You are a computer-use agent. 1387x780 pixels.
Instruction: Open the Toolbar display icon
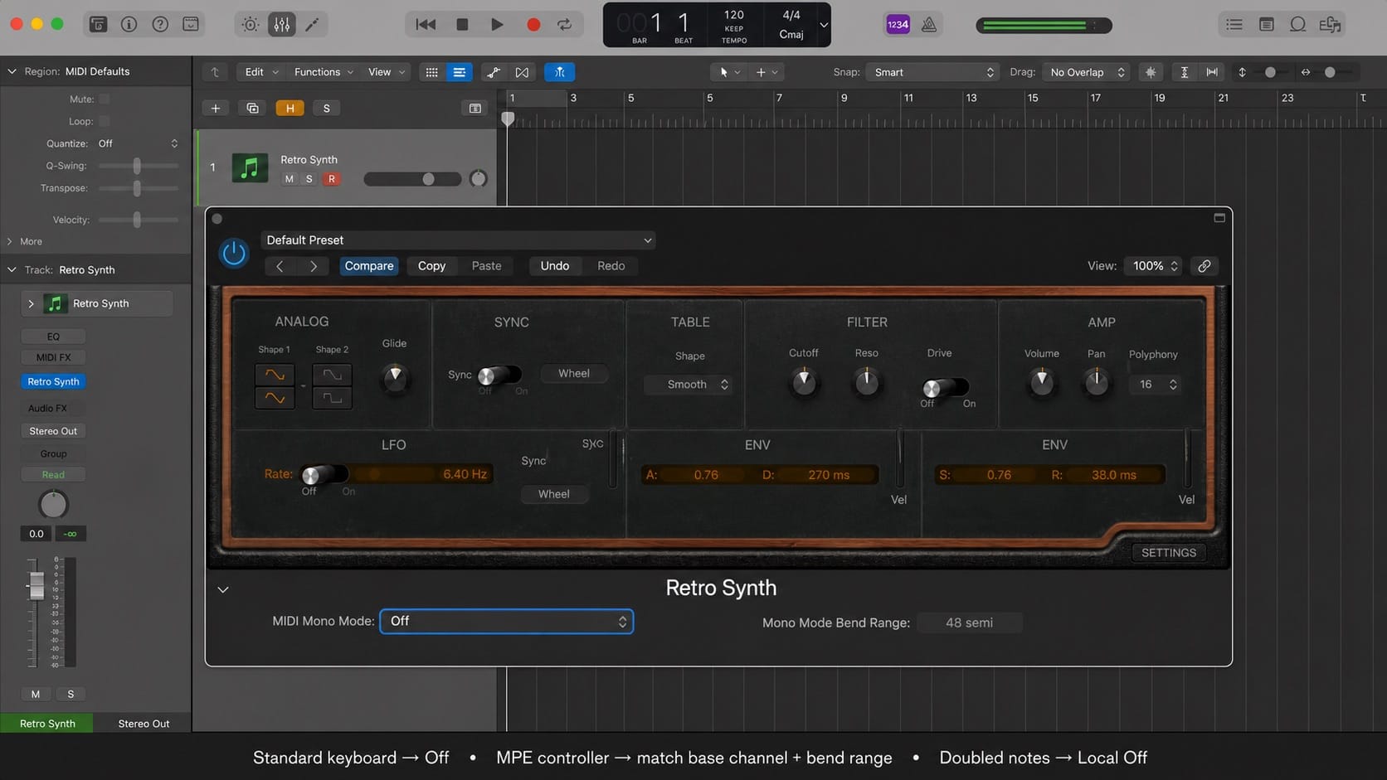coord(191,24)
